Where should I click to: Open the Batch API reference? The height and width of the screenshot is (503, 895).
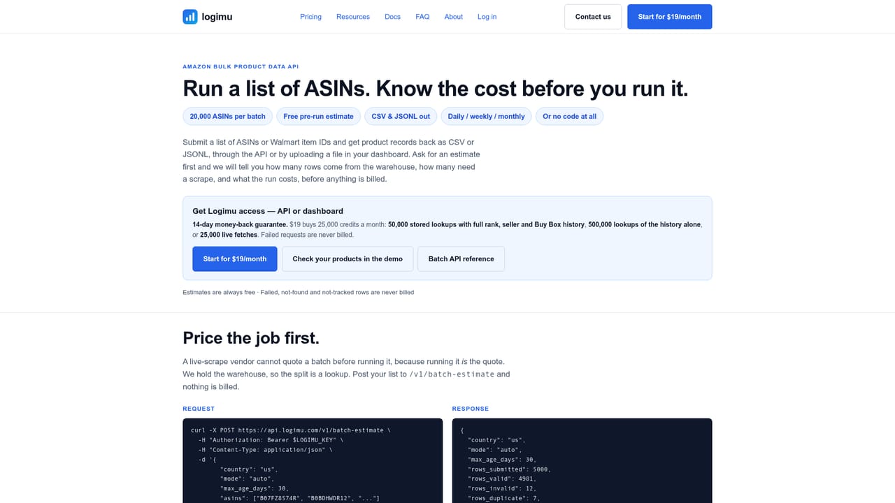click(x=461, y=258)
